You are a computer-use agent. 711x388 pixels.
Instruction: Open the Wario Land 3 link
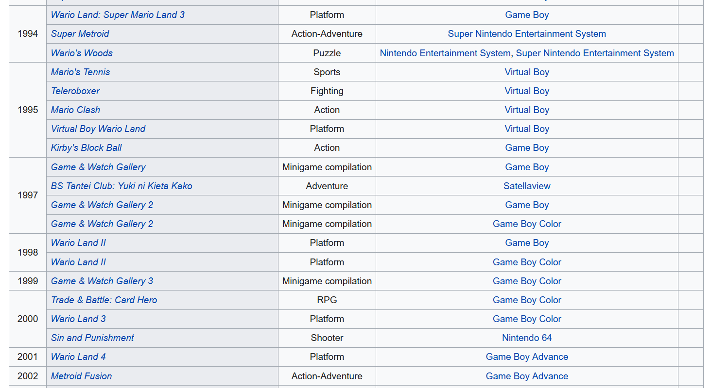click(78, 319)
